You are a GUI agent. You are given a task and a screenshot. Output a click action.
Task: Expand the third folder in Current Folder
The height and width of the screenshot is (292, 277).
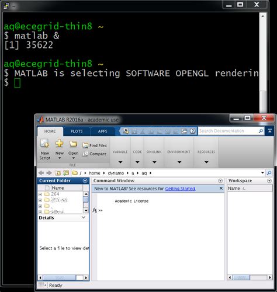click(x=40, y=206)
